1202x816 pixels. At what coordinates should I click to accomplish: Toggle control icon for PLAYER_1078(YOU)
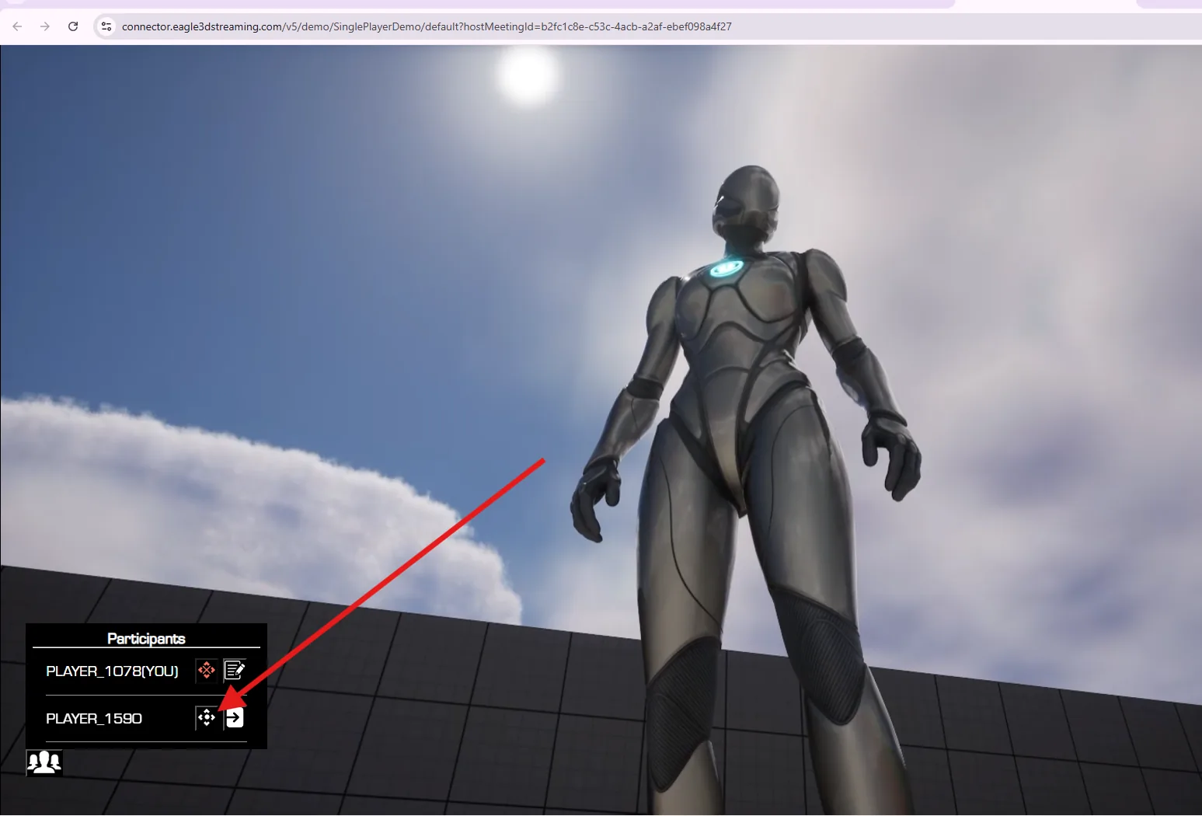coord(206,670)
